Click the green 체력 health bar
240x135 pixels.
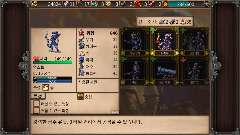(53, 62)
